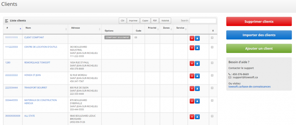Click red X icon for CENTRE DE LOCATION D'OUTILS
The image size is (296, 125).
[x=192, y=48]
